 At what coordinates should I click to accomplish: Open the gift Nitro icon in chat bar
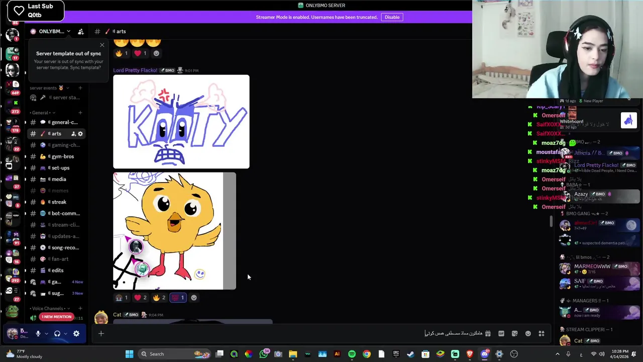[488, 333]
